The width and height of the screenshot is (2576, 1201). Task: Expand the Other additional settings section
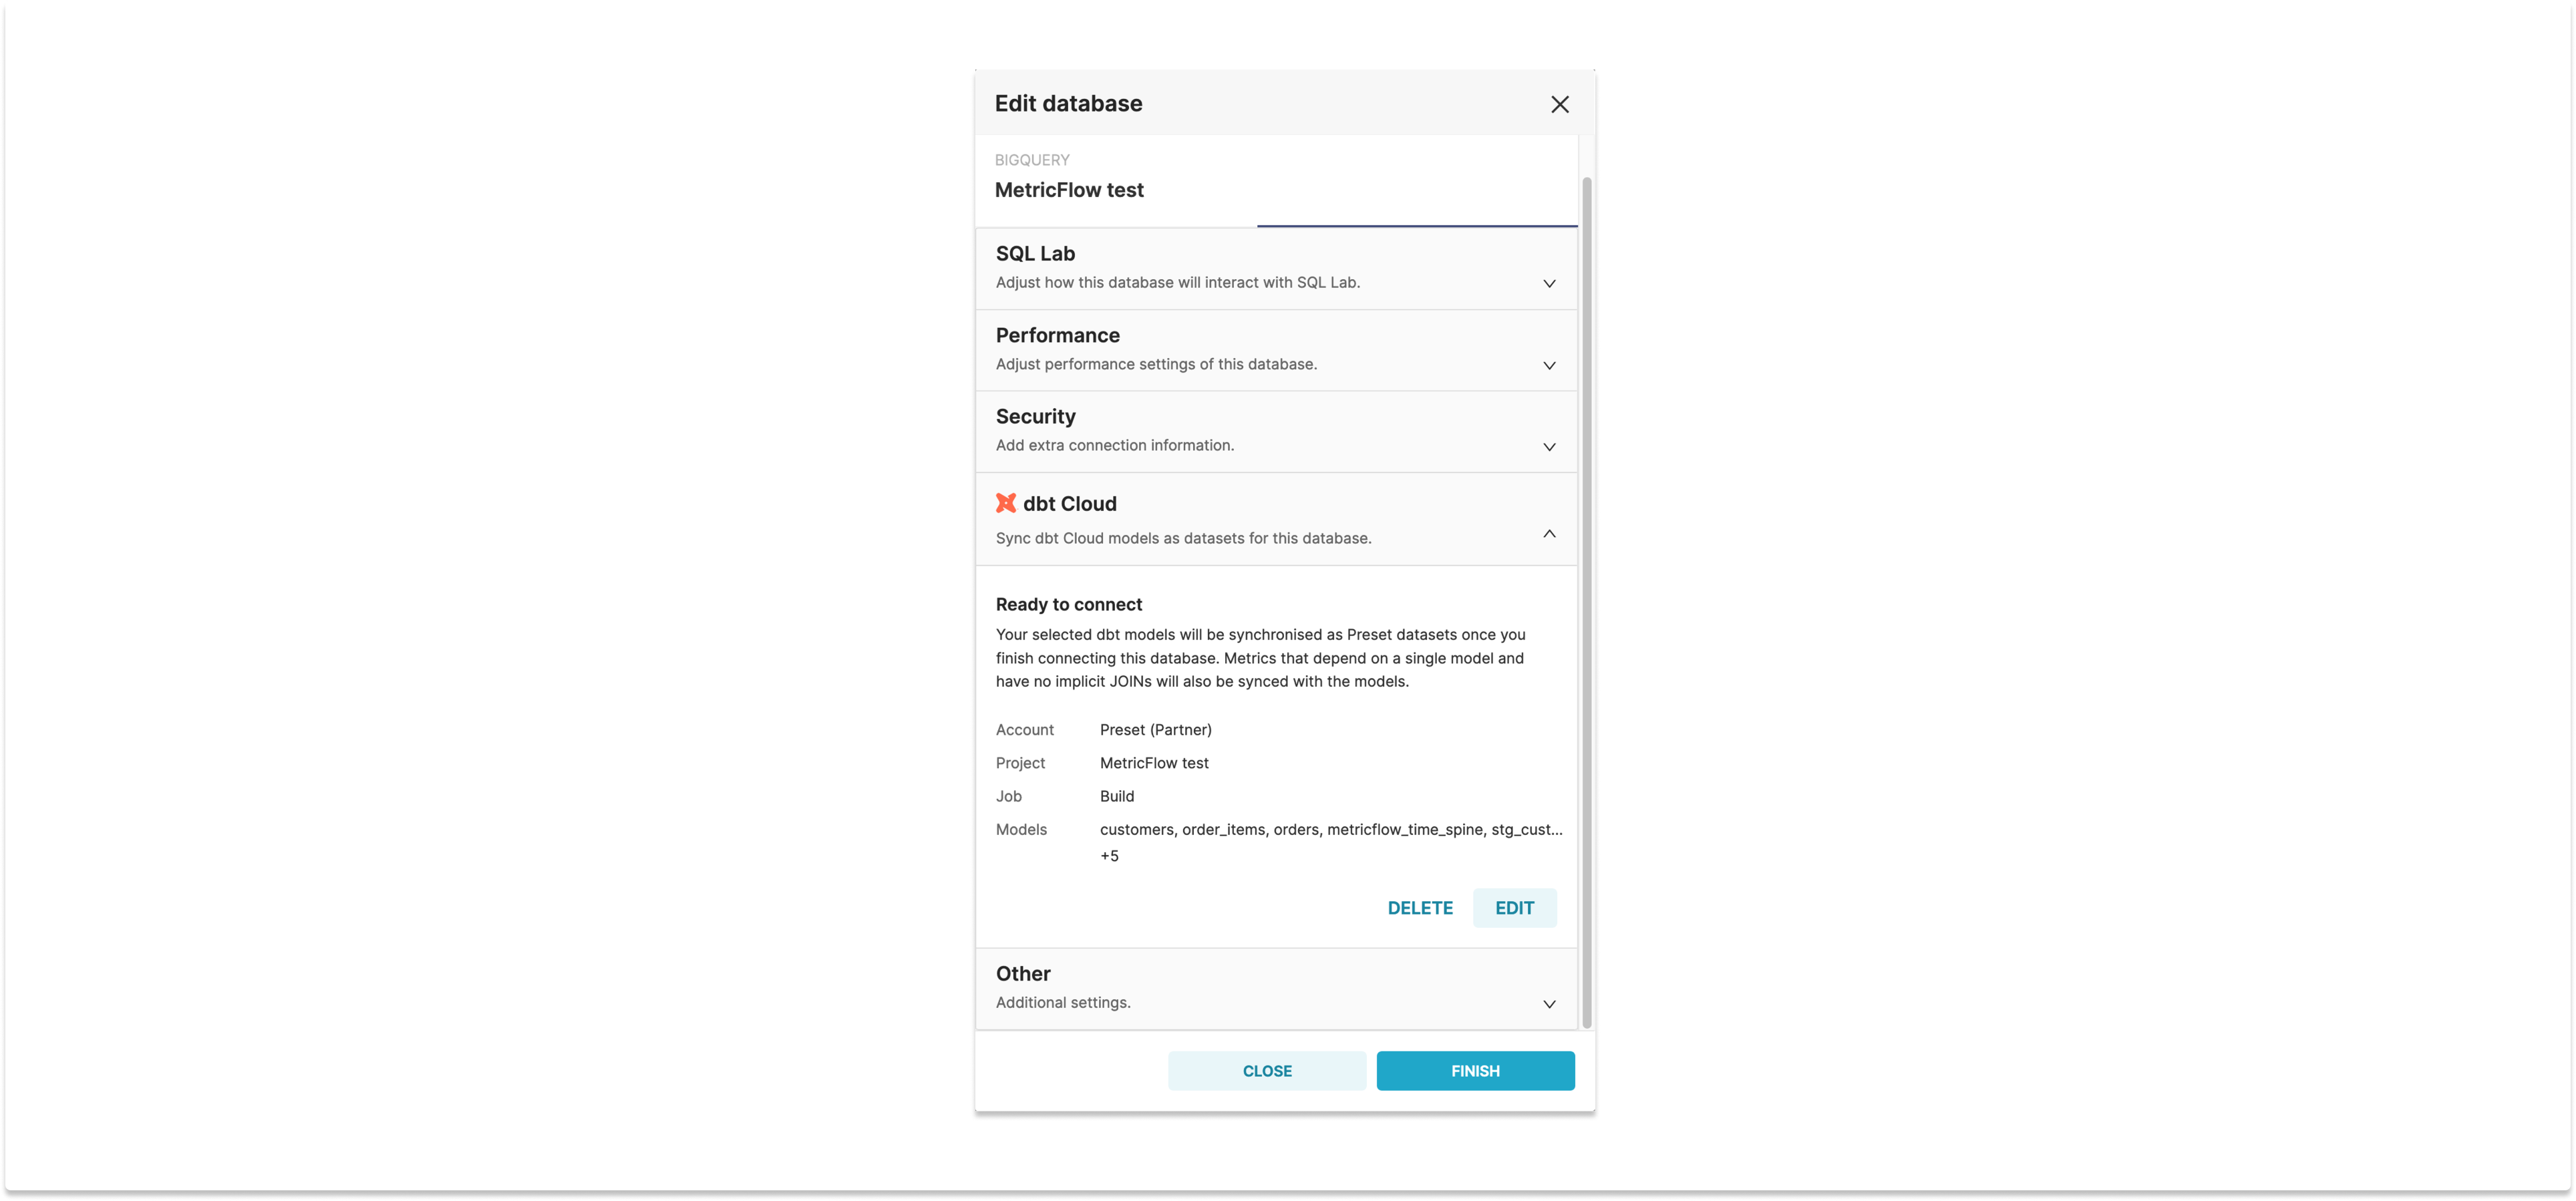1549,1004
